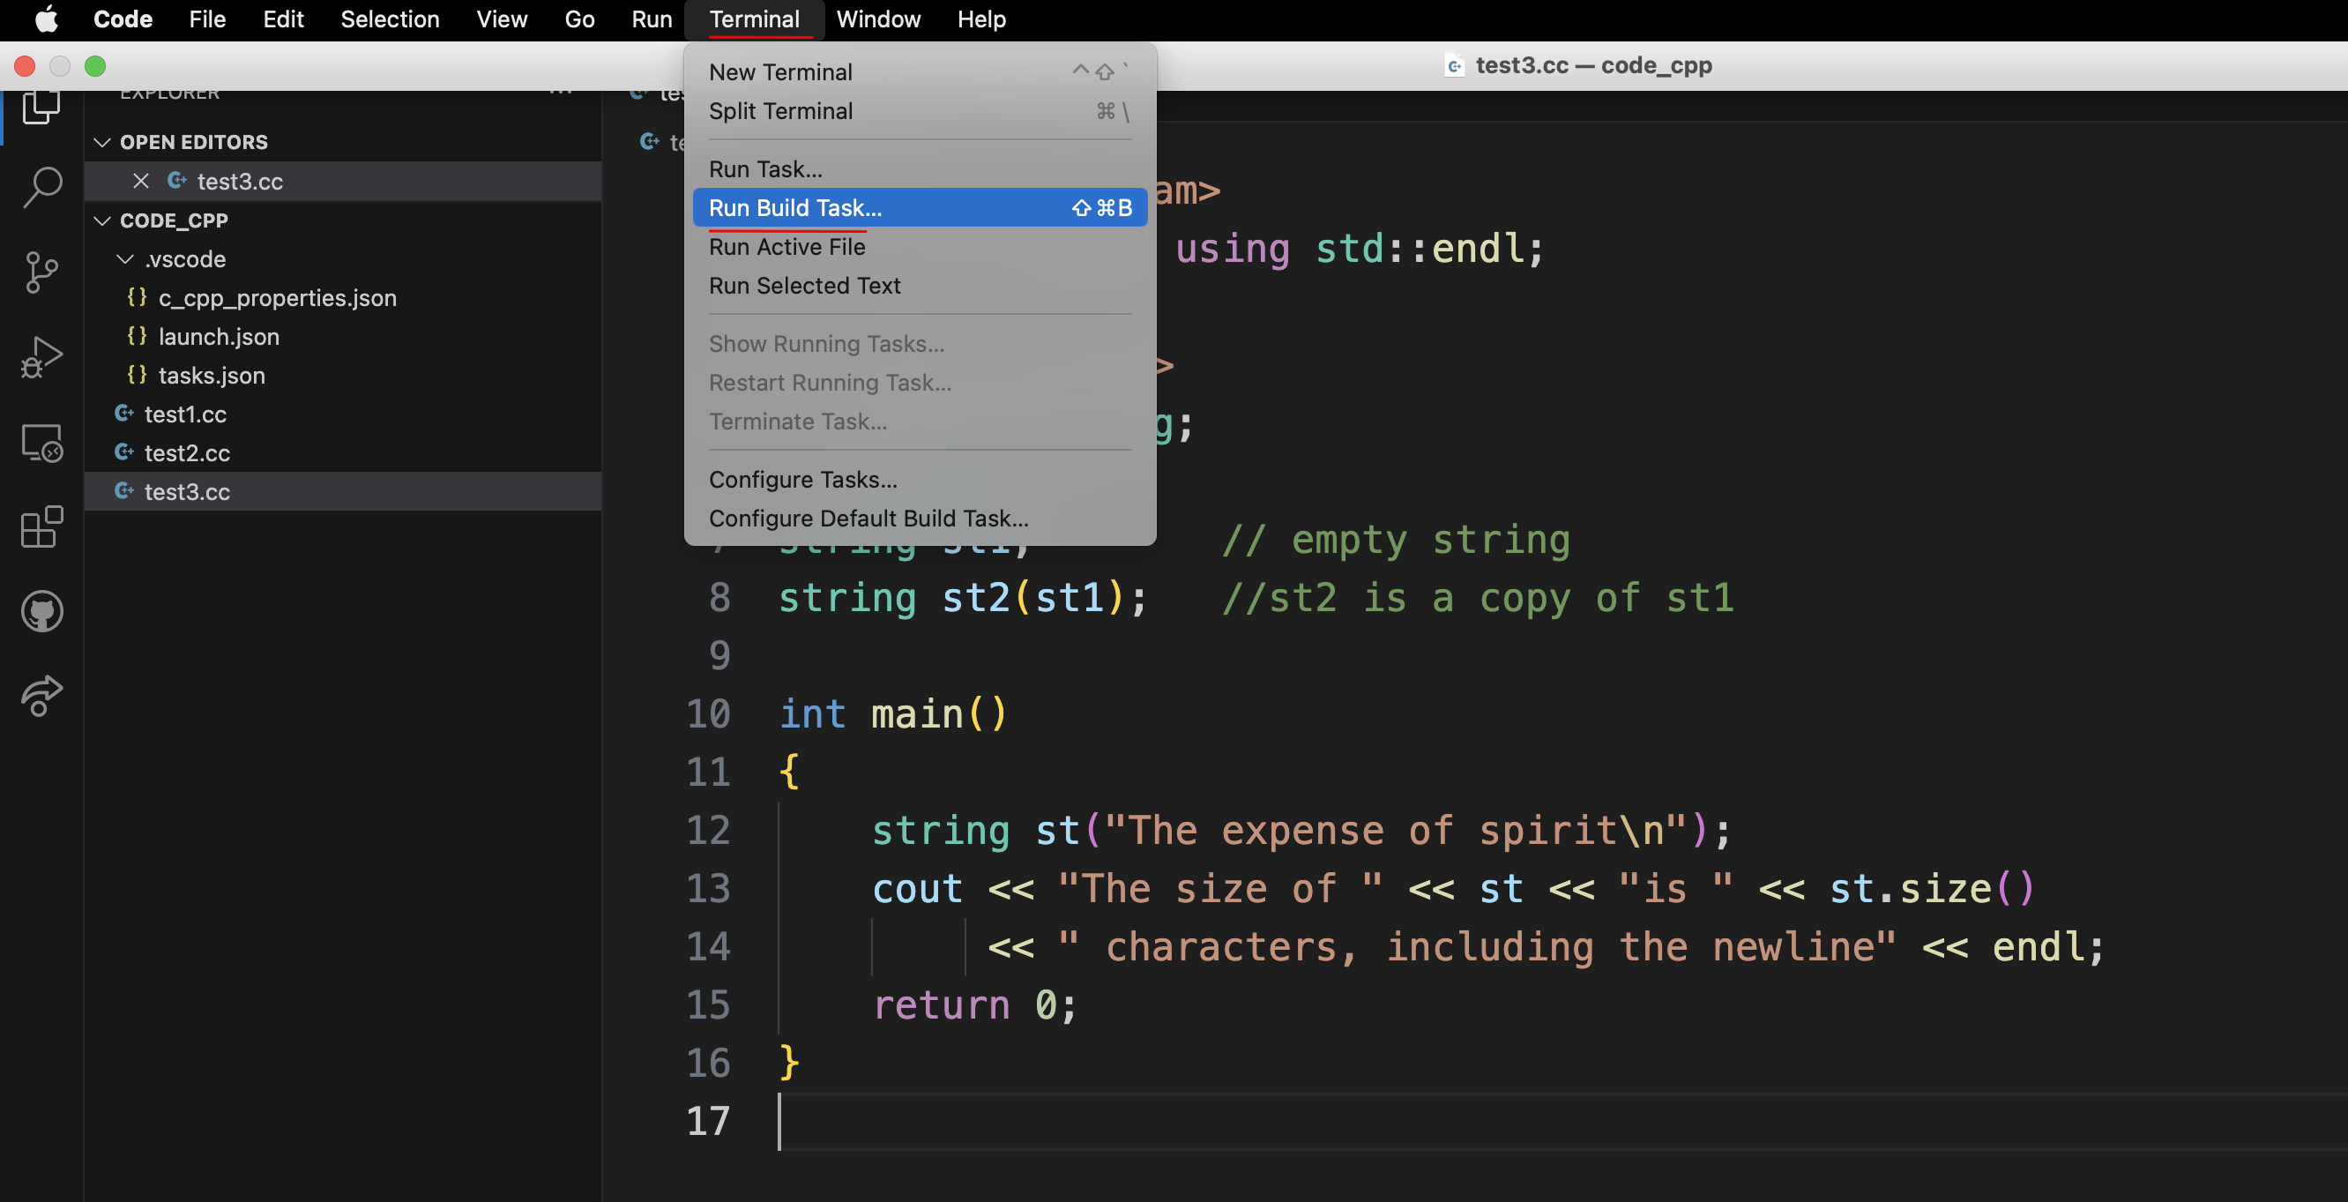Viewport: 2348px width, 1202px height.
Task: Open the Window menu
Action: click(x=878, y=19)
